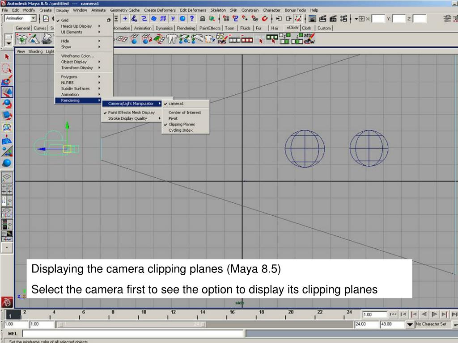
Task: Click the nCloth create shirt shelf icon
Action: (x=21, y=39)
